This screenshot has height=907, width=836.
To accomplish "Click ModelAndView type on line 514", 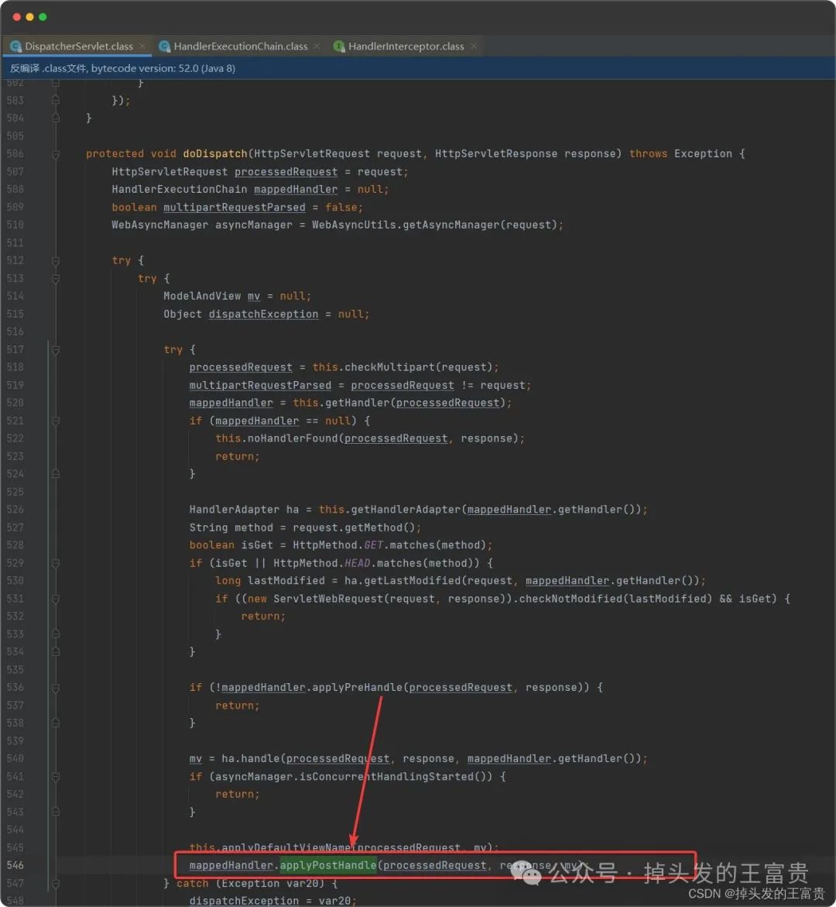I will 202,296.
